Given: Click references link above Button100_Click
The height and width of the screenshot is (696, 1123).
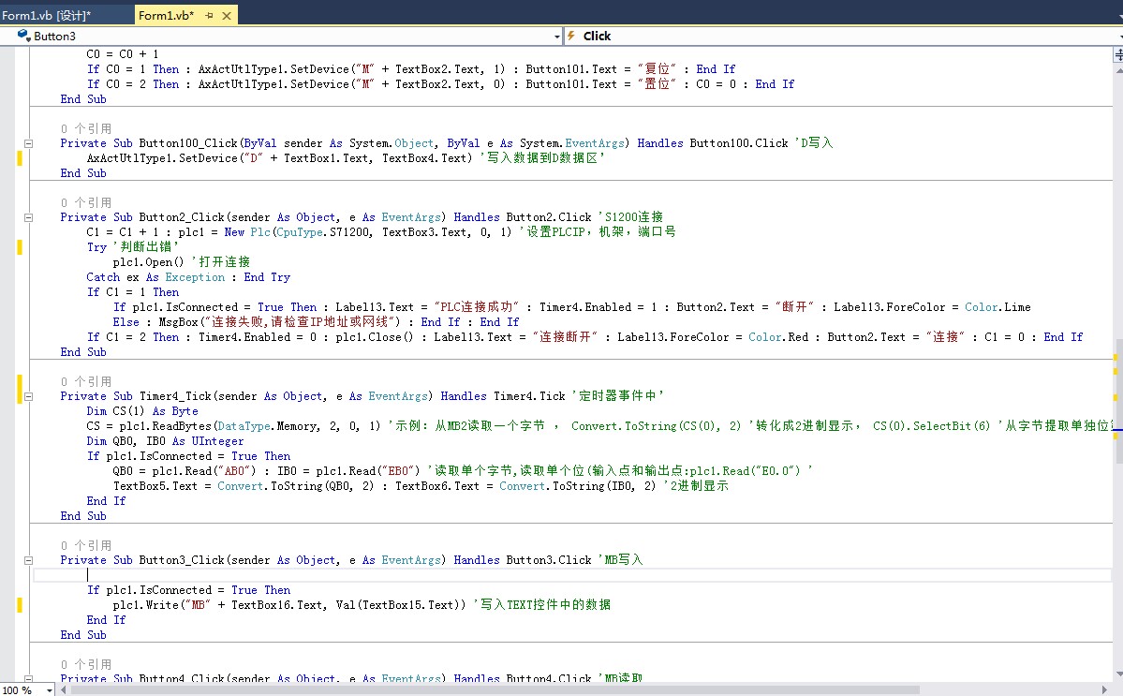Looking at the screenshot, I should [x=86, y=129].
